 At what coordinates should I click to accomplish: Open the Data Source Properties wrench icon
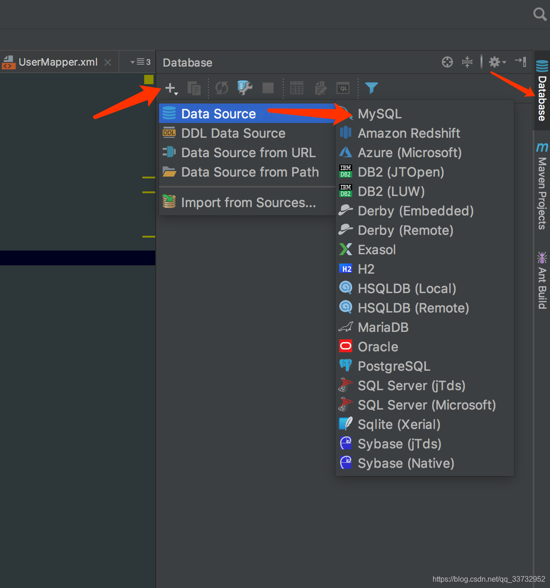coord(244,88)
